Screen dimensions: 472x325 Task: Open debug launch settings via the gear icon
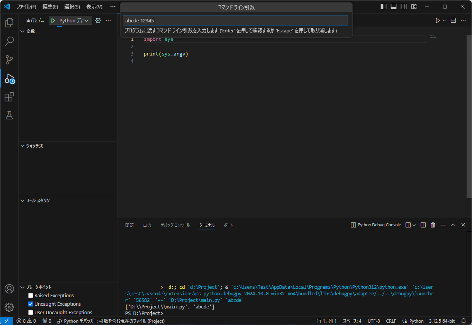point(98,20)
